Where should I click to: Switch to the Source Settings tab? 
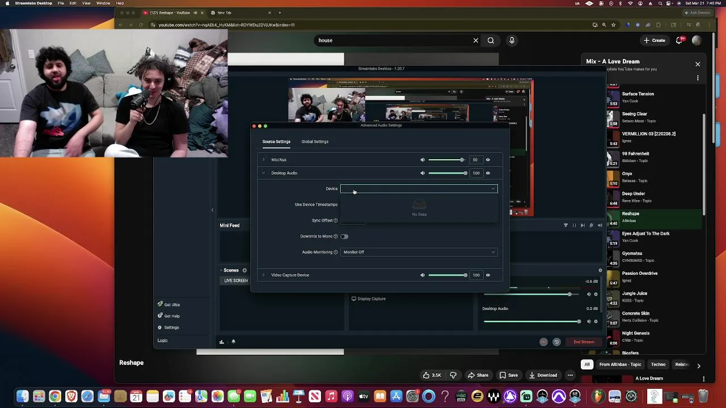276,142
